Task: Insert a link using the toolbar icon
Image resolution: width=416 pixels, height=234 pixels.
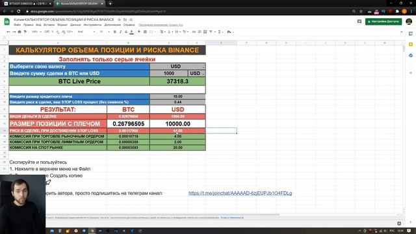Action: pos(194,32)
